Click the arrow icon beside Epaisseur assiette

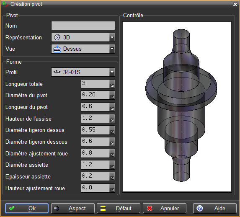(112, 176)
